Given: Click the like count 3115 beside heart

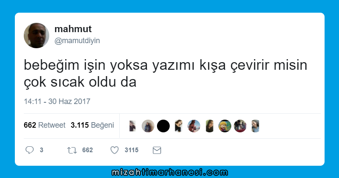Looking at the screenshot, I should click(x=132, y=150).
